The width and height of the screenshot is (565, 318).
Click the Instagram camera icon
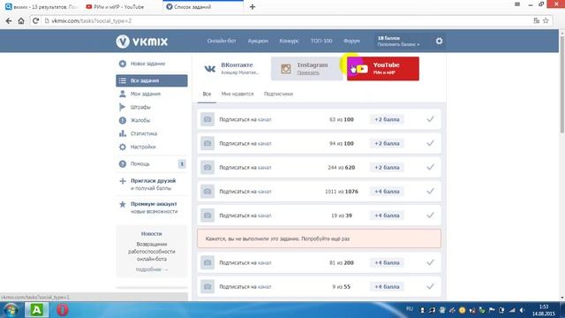click(286, 69)
